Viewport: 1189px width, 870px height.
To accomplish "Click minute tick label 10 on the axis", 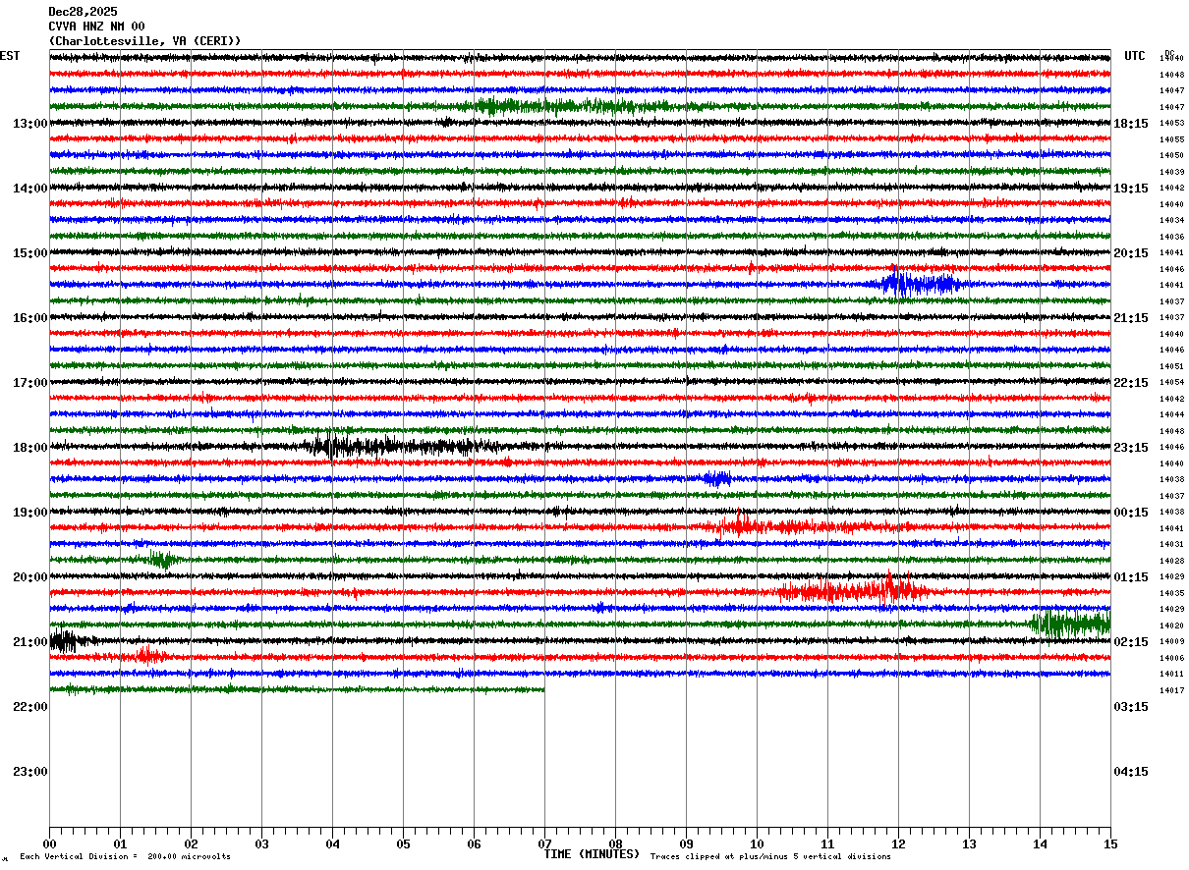I will 757,844.
